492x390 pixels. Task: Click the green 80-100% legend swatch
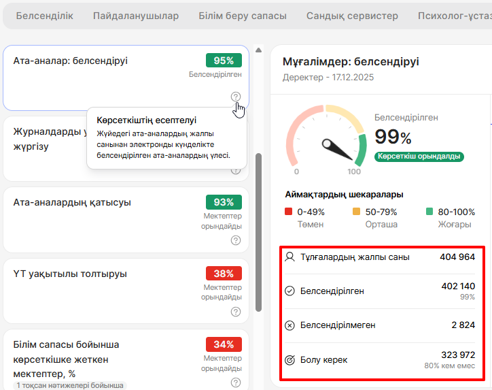(x=429, y=212)
